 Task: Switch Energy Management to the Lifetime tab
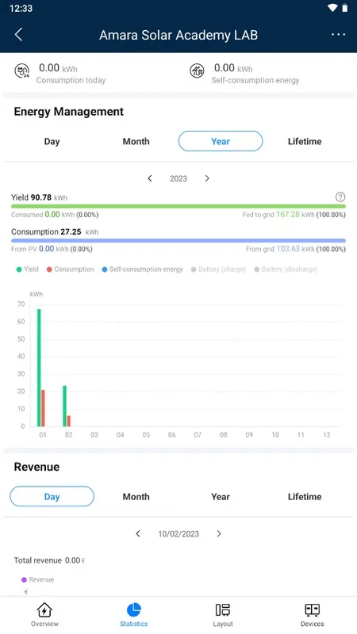click(x=305, y=142)
